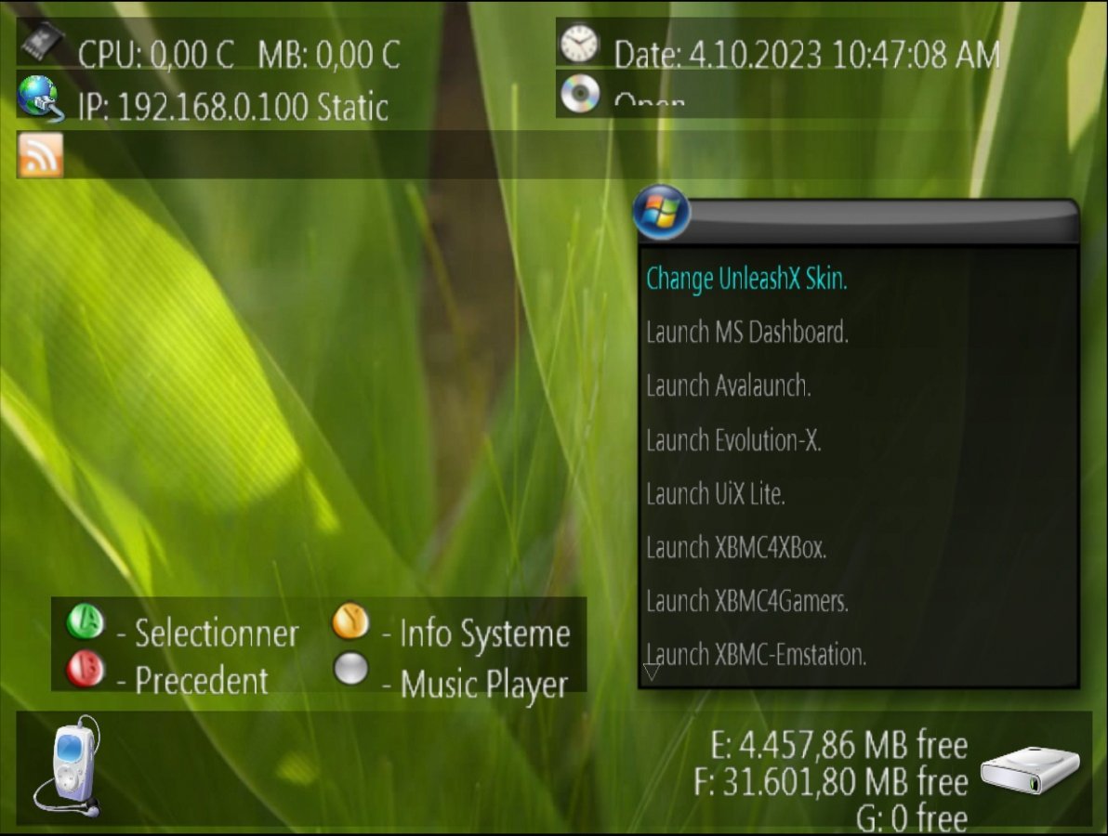Viewport: 1108px width, 836px height.
Task: Click the hard drive icon
Action: tap(1030, 770)
